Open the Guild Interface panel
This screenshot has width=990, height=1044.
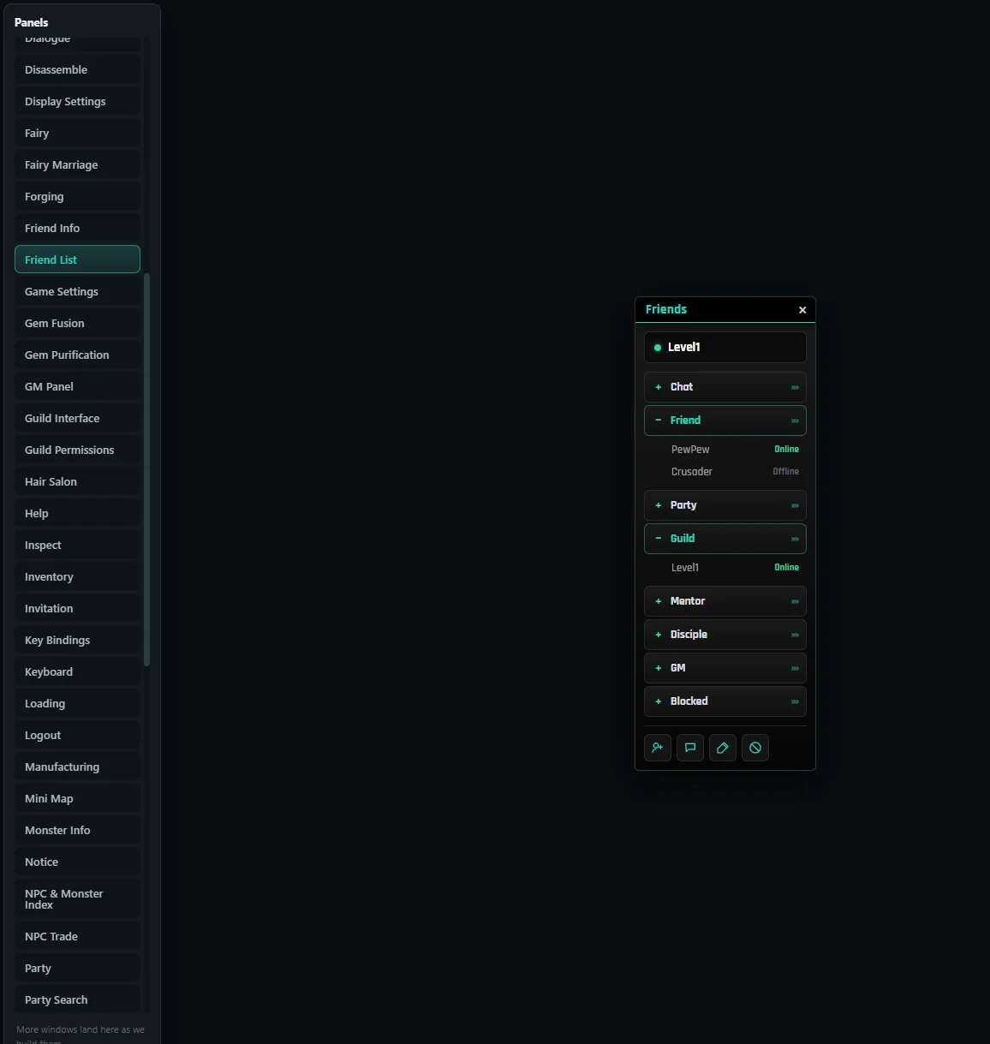click(77, 418)
